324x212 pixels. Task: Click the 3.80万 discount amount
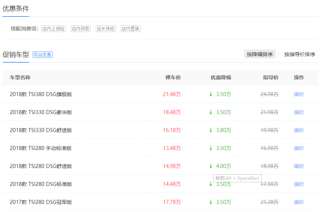coord(223,130)
